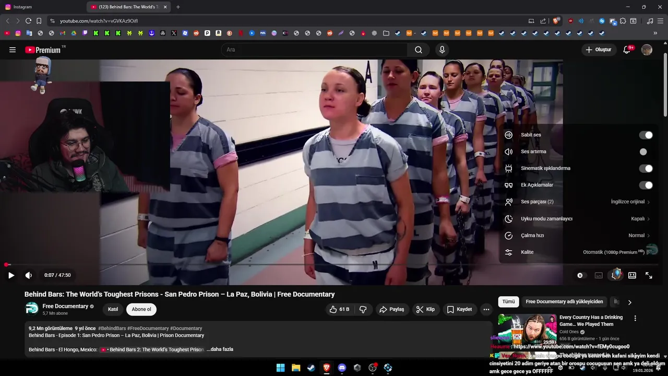Open the Free Documentary channel name link
668x376 pixels.
pos(65,306)
